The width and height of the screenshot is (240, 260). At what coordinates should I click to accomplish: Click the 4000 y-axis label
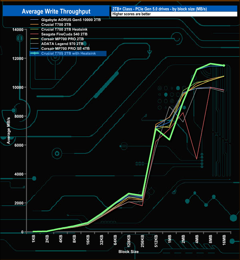point(19,174)
